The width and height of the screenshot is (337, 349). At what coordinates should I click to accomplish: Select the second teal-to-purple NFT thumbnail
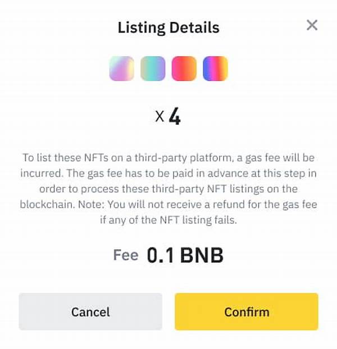(153, 68)
